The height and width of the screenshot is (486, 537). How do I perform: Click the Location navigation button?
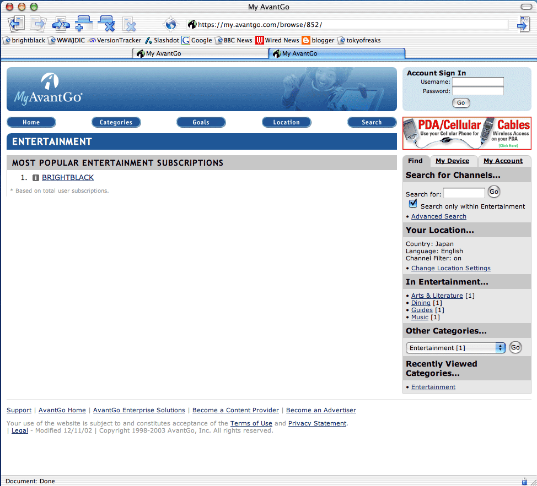tap(286, 122)
